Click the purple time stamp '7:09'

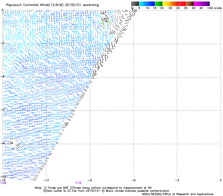point(3,183)
